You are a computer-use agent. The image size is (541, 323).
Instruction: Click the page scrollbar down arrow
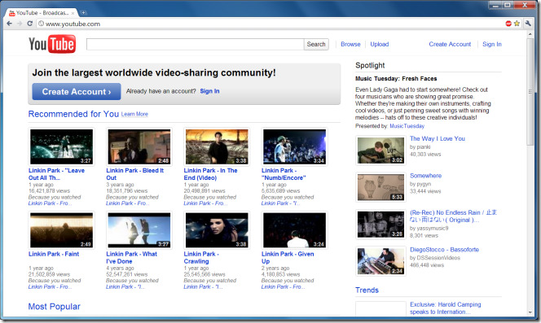(x=530, y=312)
